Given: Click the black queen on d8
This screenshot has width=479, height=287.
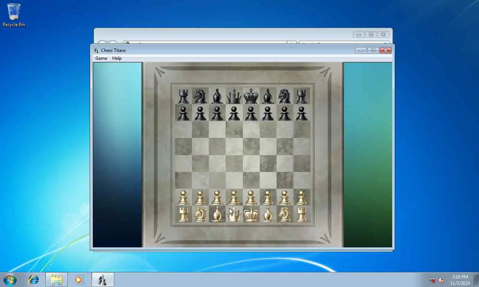Looking at the screenshot, I should (x=234, y=96).
